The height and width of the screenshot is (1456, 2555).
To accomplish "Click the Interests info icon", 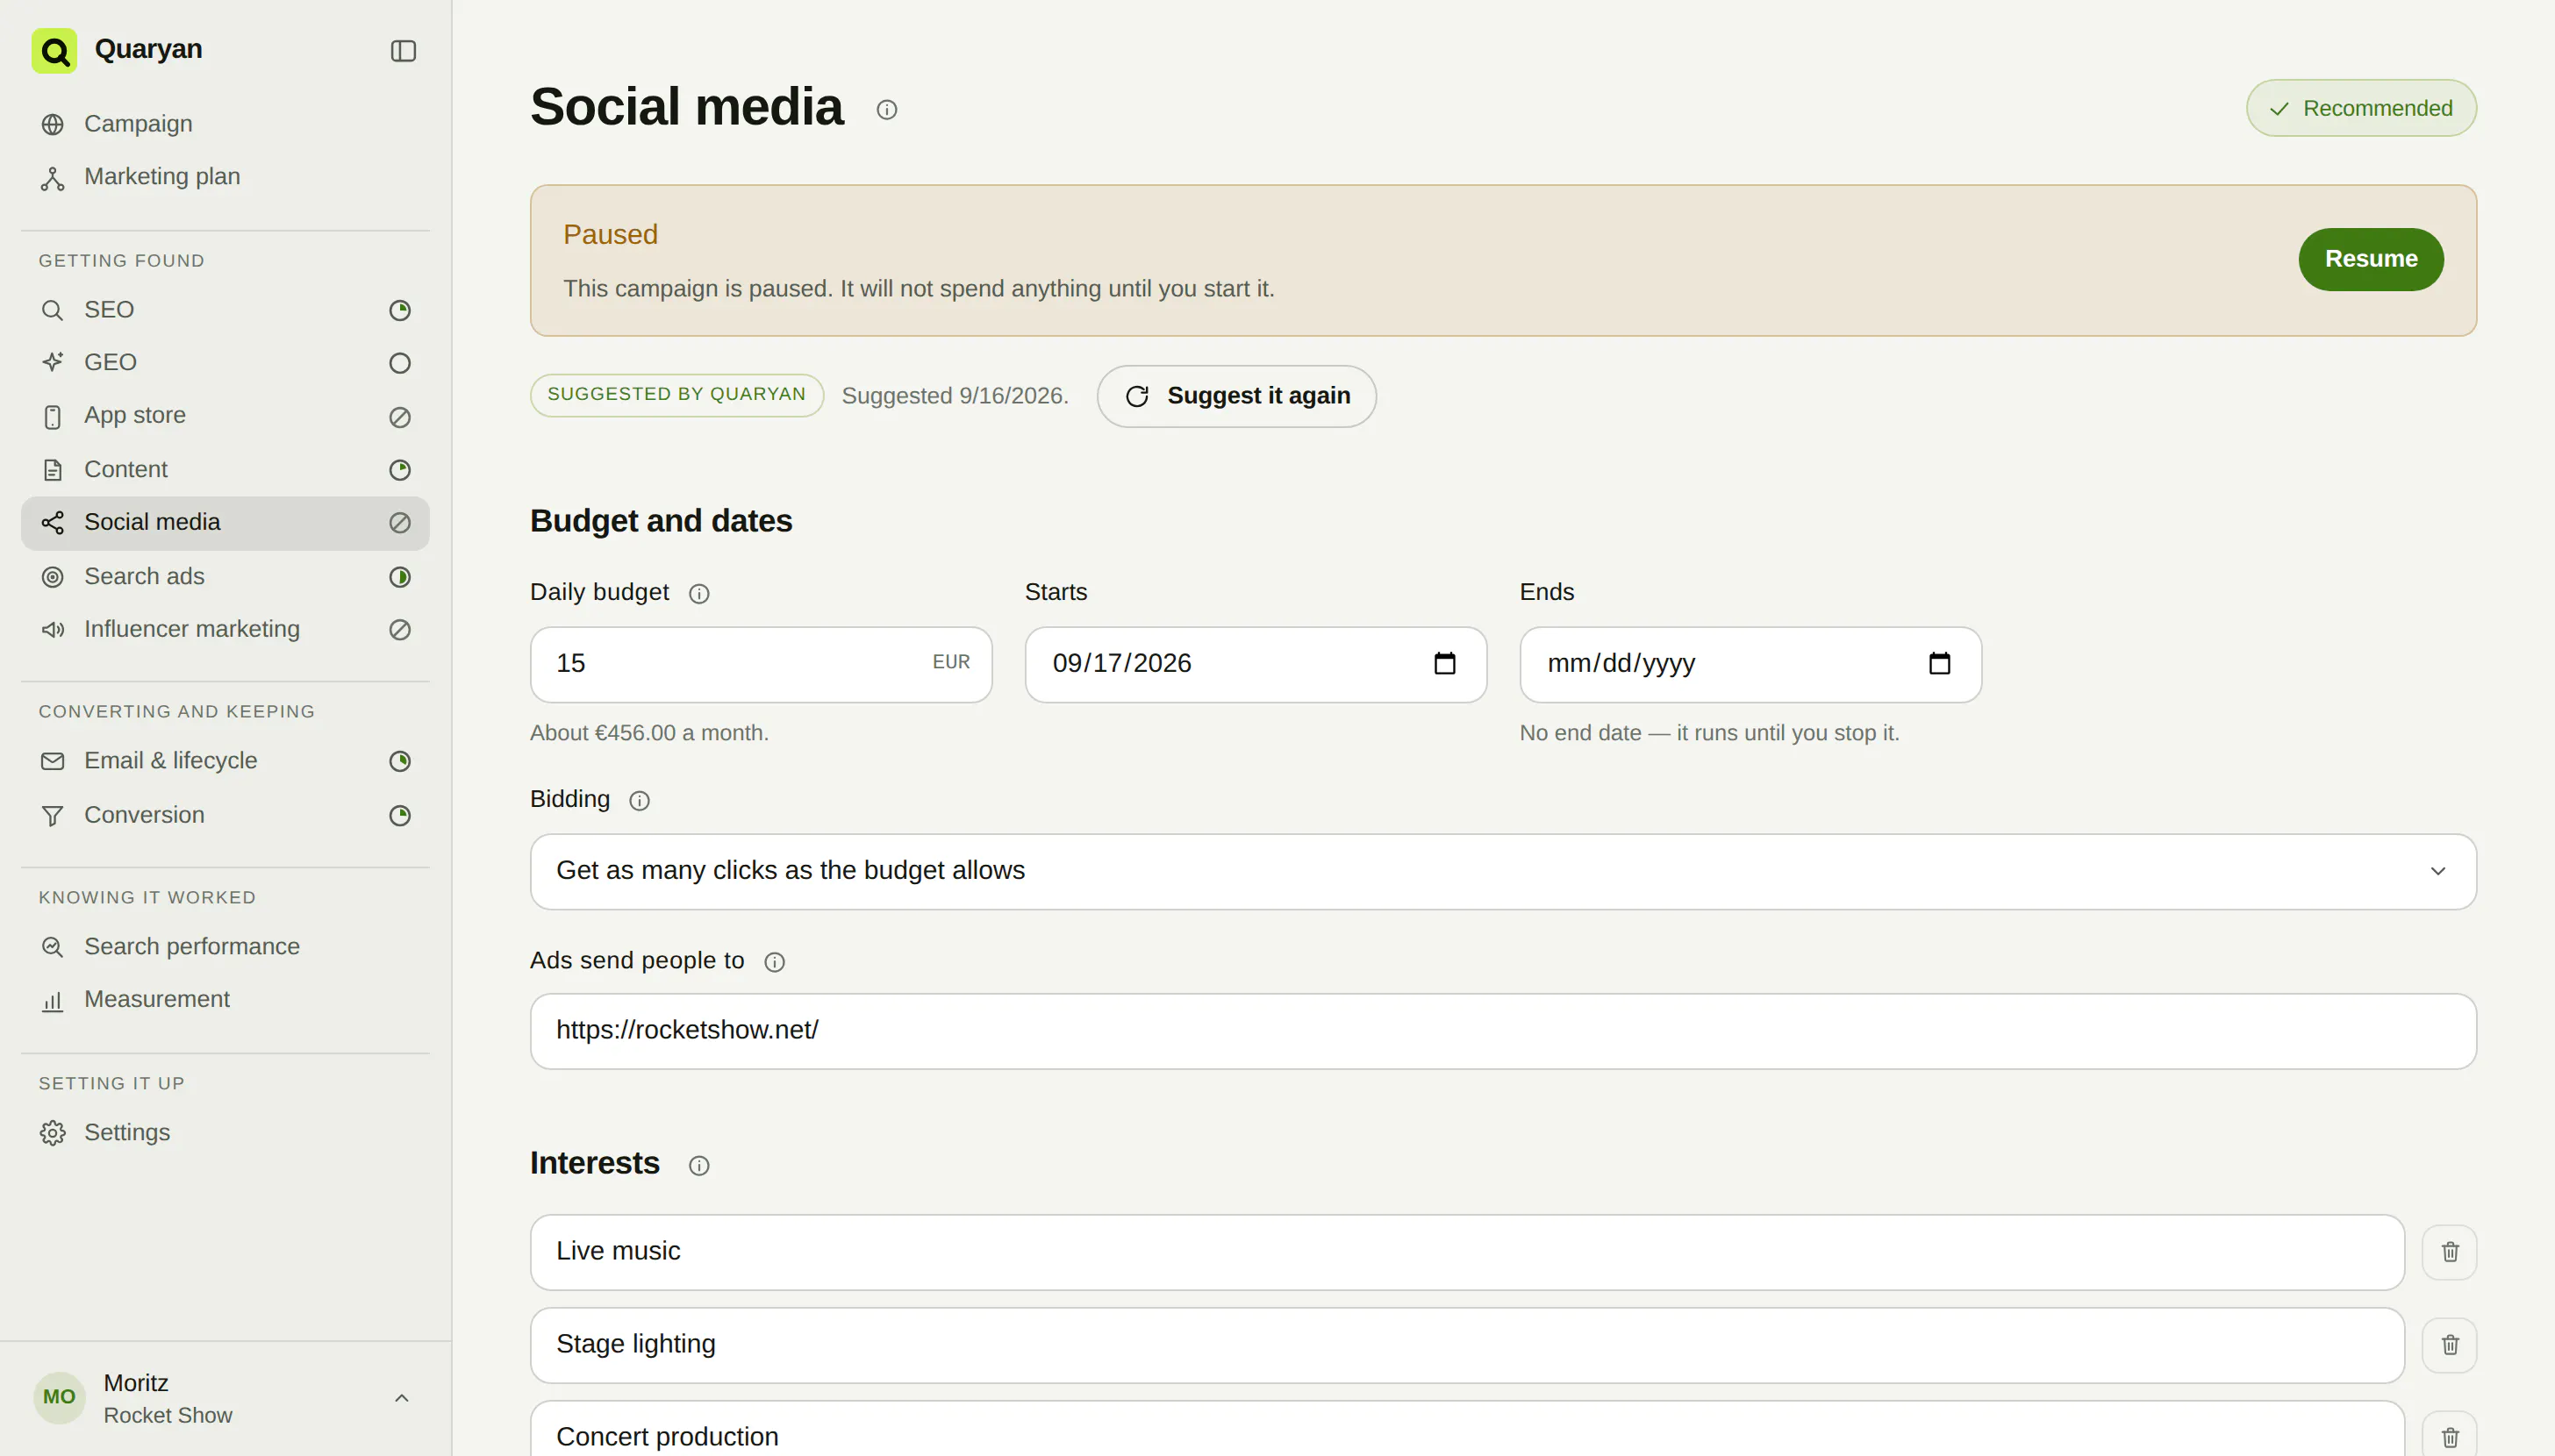I will pos(699,1166).
